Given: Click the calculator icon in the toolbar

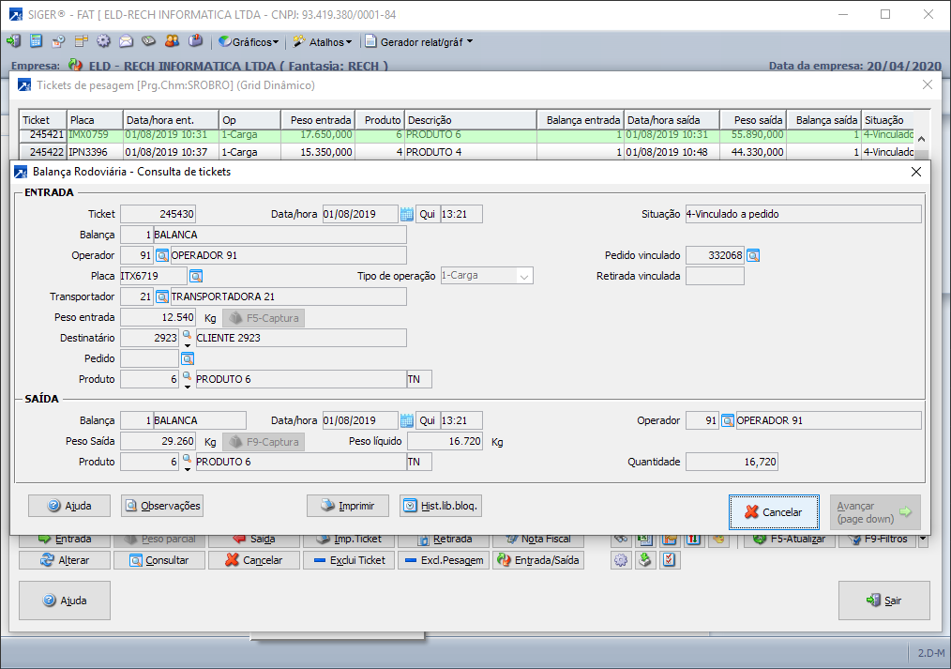Looking at the screenshot, I should tap(36, 41).
